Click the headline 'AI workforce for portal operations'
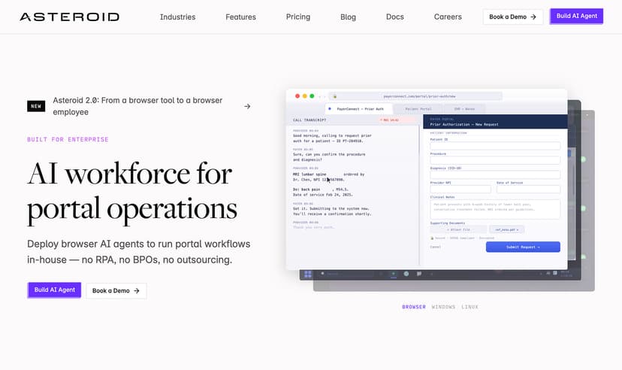 point(132,191)
